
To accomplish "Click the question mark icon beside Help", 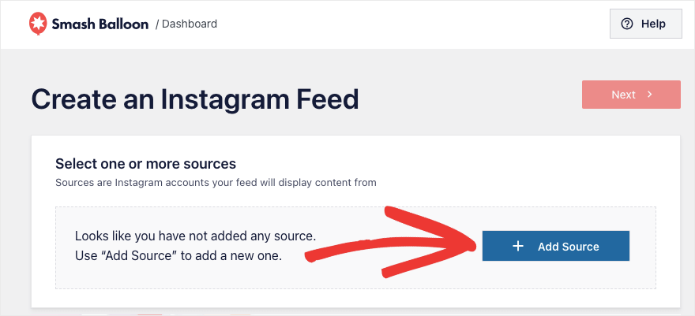I will [627, 24].
